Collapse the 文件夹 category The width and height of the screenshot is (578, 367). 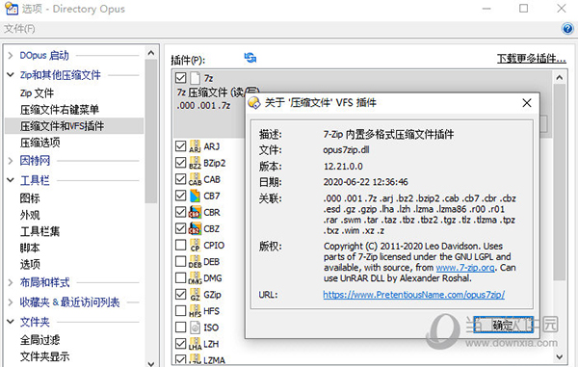(x=11, y=322)
